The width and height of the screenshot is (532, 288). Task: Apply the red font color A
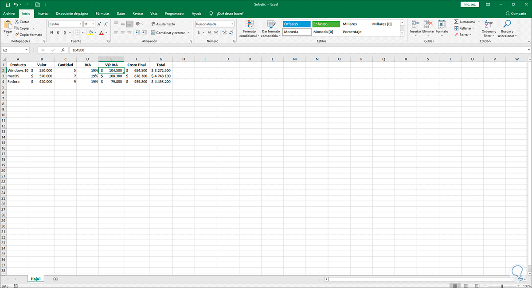click(x=101, y=32)
